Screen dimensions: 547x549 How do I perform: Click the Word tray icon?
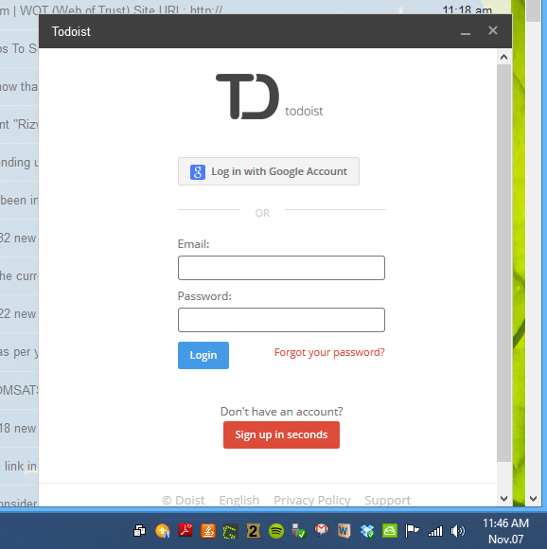pos(344,531)
